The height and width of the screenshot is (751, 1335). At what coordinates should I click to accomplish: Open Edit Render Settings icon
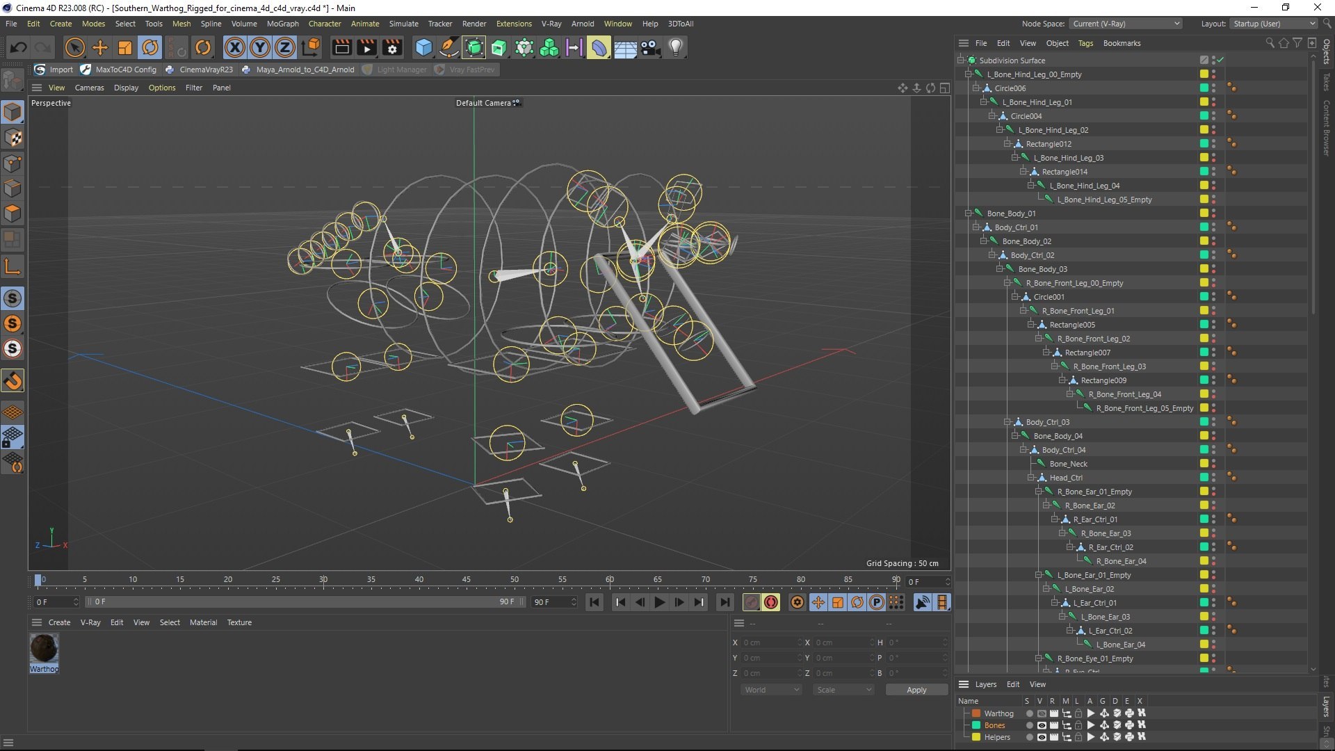(392, 47)
